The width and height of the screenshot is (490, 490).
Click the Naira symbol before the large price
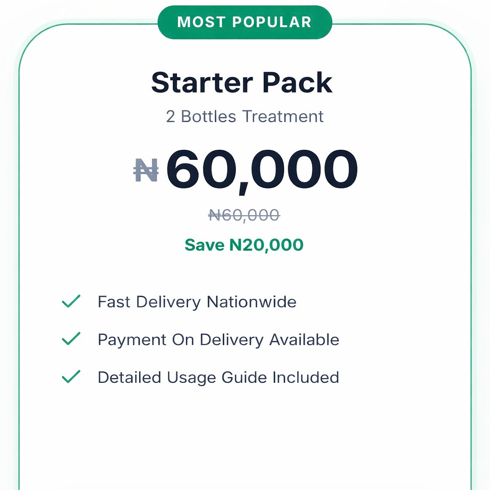click(x=146, y=171)
